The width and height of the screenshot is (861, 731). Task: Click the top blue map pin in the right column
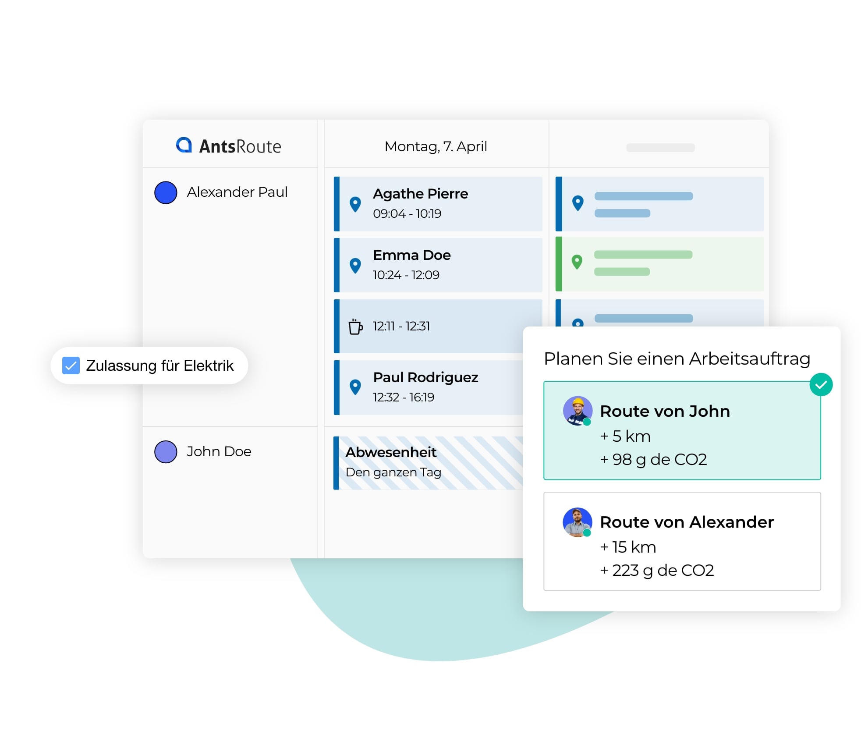point(578,203)
